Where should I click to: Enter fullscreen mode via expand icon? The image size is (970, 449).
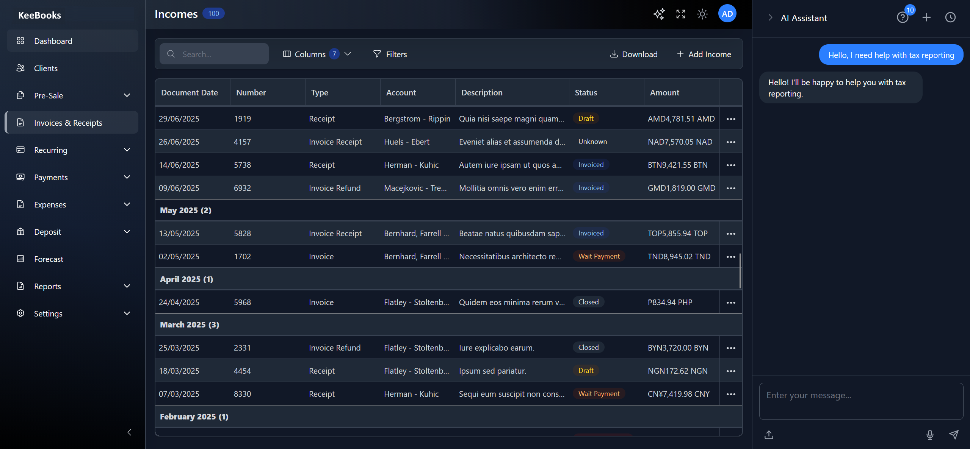click(680, 14)
